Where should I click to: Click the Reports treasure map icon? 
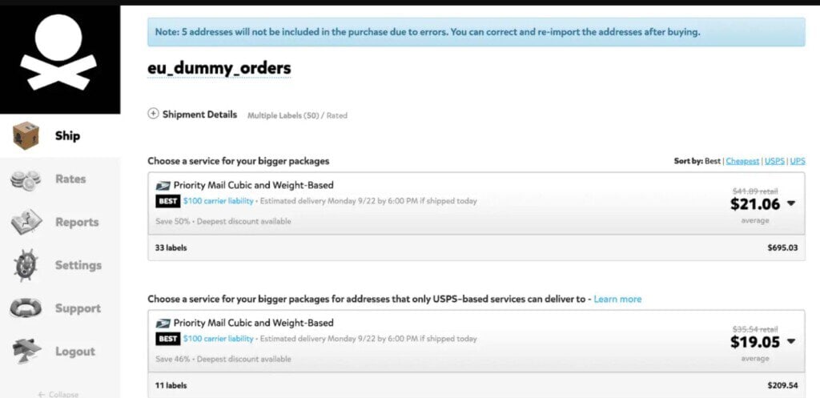pos(26,223)
